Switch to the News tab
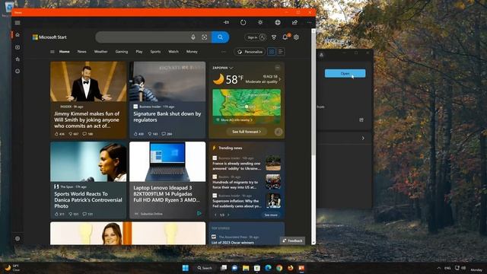Image resolution: width=487 pixels, height=274 pixels. click(81, 52)
